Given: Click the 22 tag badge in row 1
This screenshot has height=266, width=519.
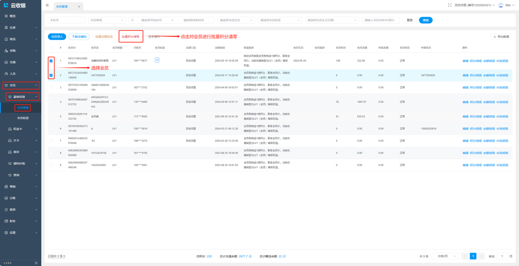Looking at the screenshot, I should coord(157,60).
